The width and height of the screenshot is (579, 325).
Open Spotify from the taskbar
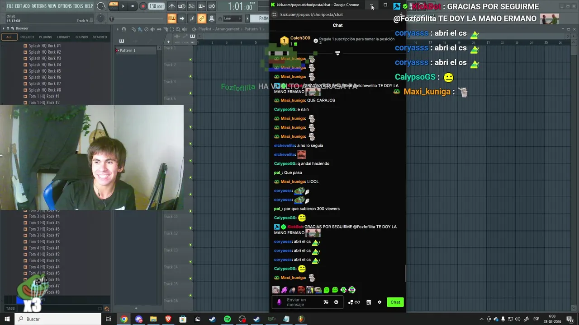point(227,319)
